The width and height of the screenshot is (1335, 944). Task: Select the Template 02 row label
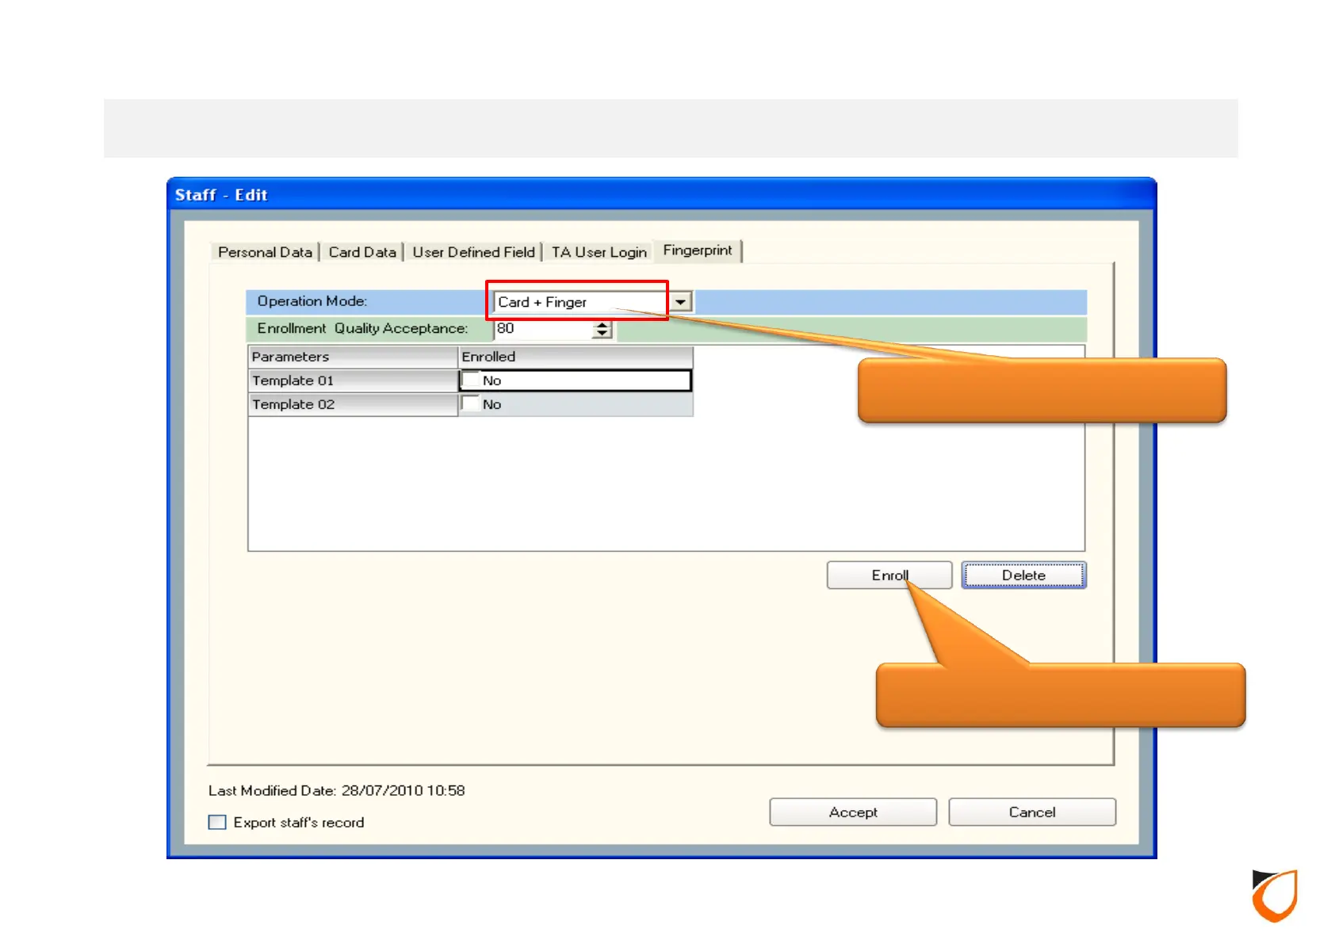click(x=354, y=404)
